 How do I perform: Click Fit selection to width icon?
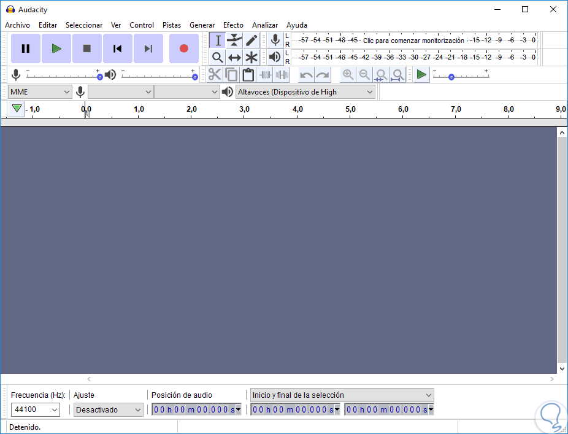(381, 75)
